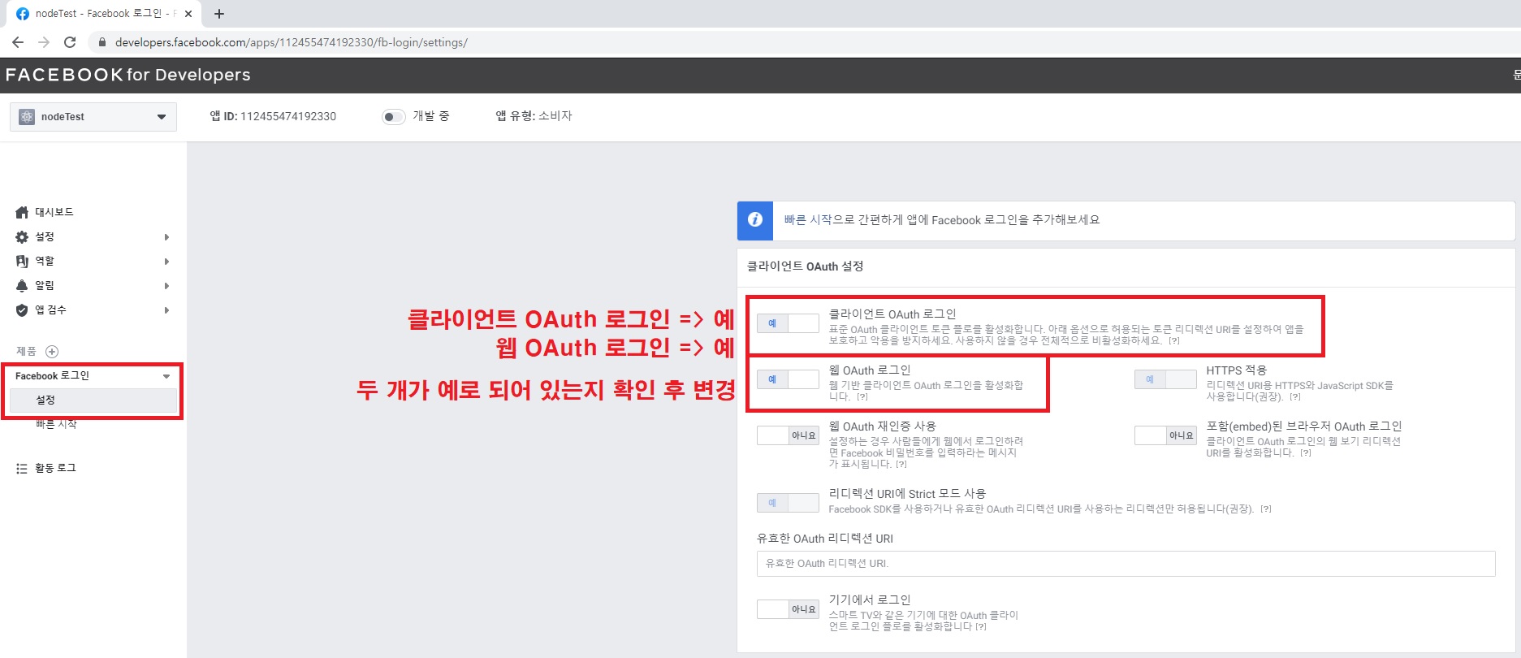Screen dimensions: 1521x658
Task: Click the 앱 ID 112455474192330 text
Action: point(273,116)
